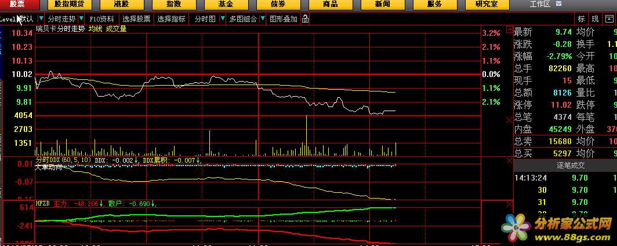This screenshot has width=617, height=246.
Task: Click the 涨停 value 11.02
Action: (x=561, y=105)
